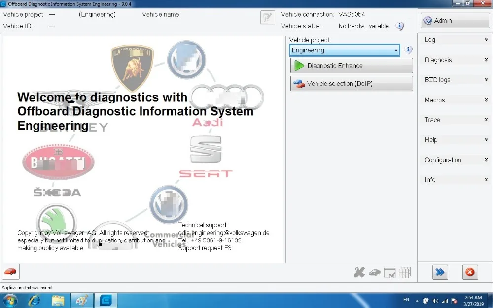Click the grey cross tools icon
Screen dimensions: 493x308
pos(359,272)
